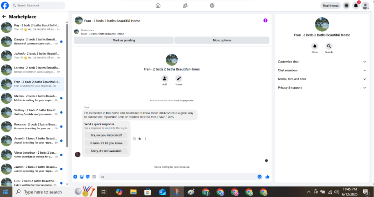Open more options dots next to message

click(x=145, y=139)
